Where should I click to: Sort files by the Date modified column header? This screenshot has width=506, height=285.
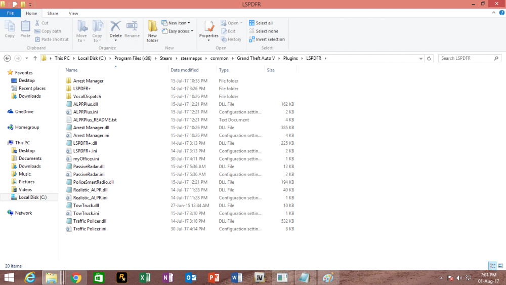coord(185,70)
